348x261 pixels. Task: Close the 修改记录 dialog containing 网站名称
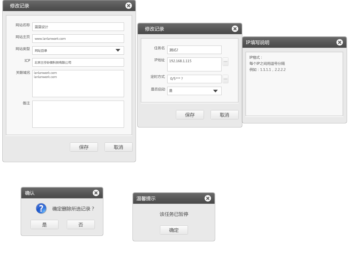128,5
